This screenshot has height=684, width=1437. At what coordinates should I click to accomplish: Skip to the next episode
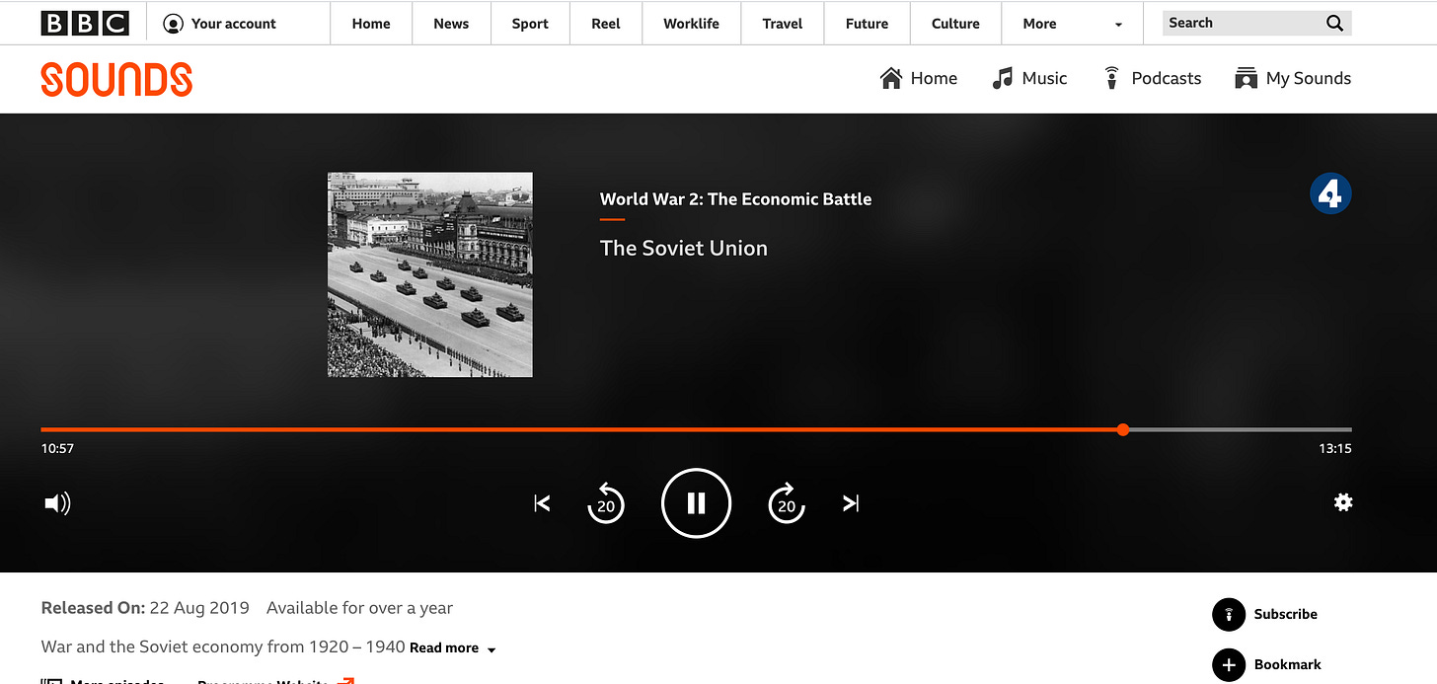click(851, 503)
